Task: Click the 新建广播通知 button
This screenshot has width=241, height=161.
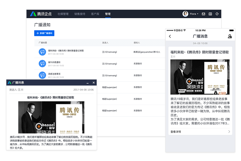Action: (44, 33)
